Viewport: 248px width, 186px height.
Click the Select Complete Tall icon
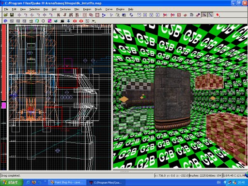pyautogui.click(x=59, y=15)
